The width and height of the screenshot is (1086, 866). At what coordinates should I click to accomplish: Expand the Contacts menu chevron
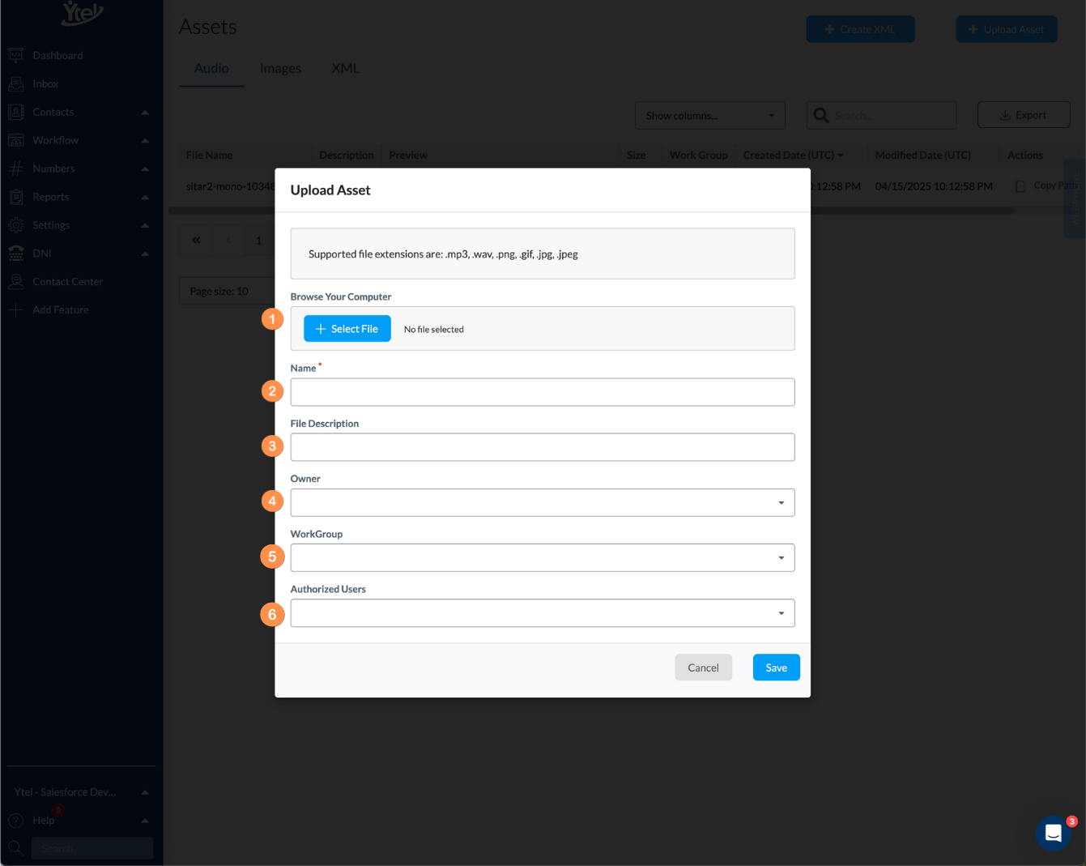145,113
